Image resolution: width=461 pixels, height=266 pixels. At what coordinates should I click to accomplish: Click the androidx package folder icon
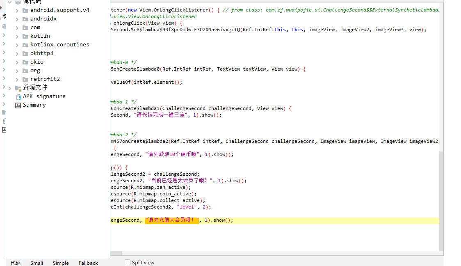point(25,19)
